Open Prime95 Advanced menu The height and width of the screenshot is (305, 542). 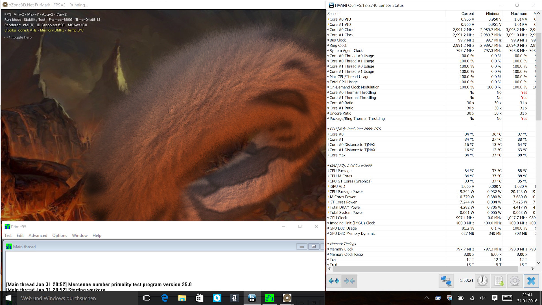coord(38,236)
